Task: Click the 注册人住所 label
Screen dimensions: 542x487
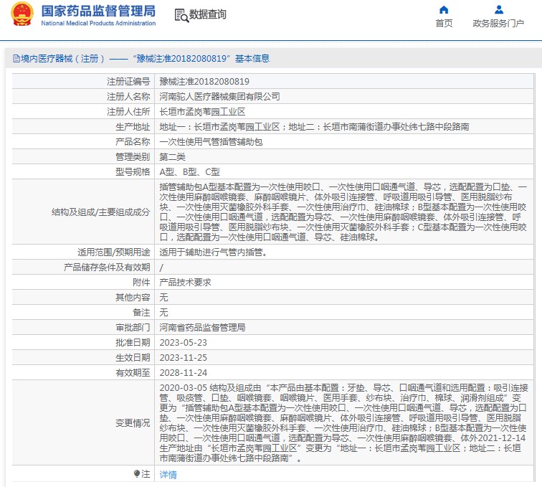Action: click(128, 111)
